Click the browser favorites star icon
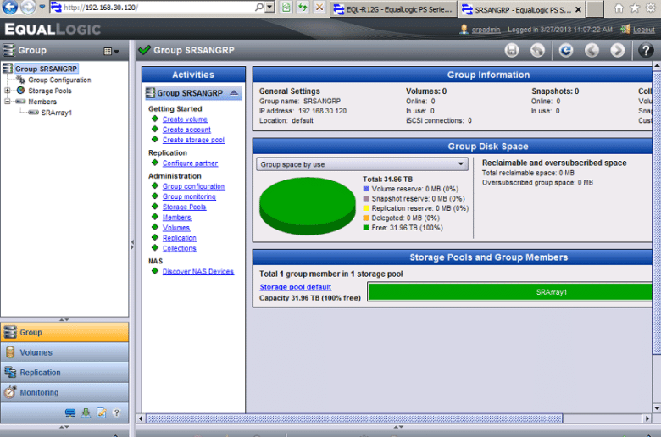 [x=635, y=8]
